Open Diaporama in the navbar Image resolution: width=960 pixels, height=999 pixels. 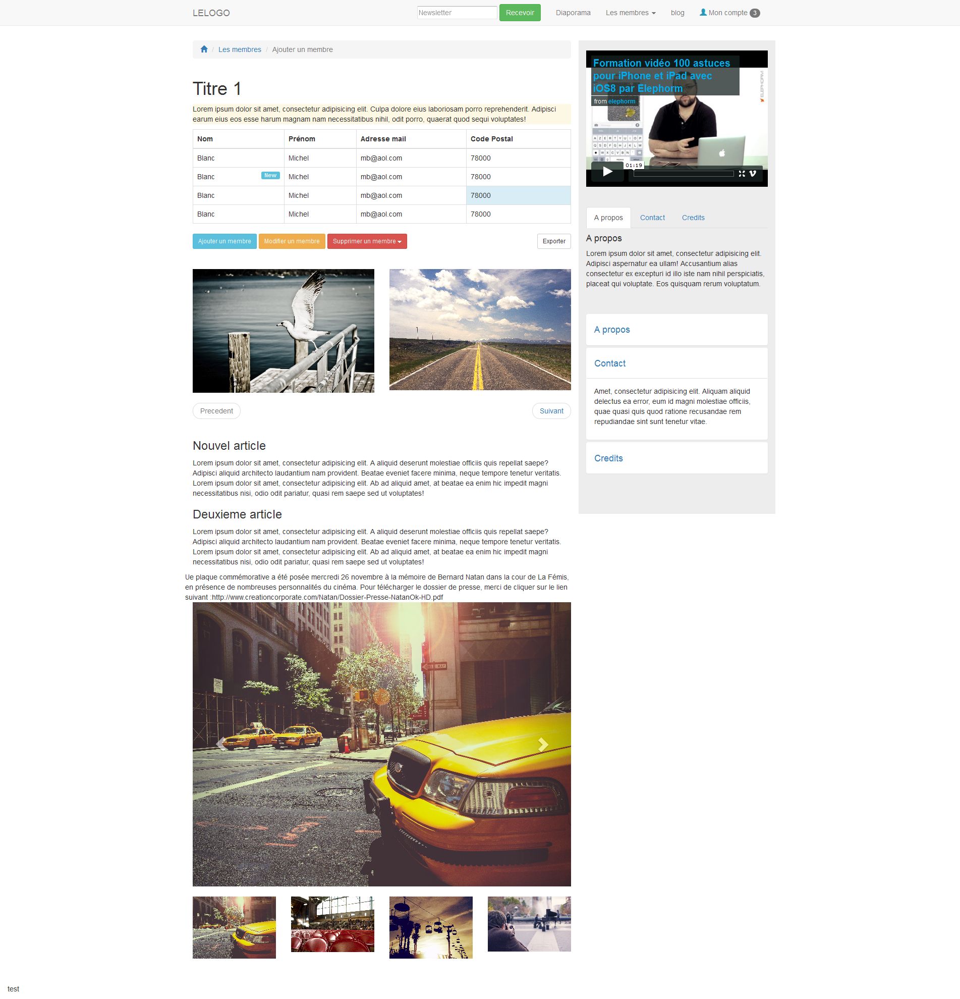(x=573, y=13)
